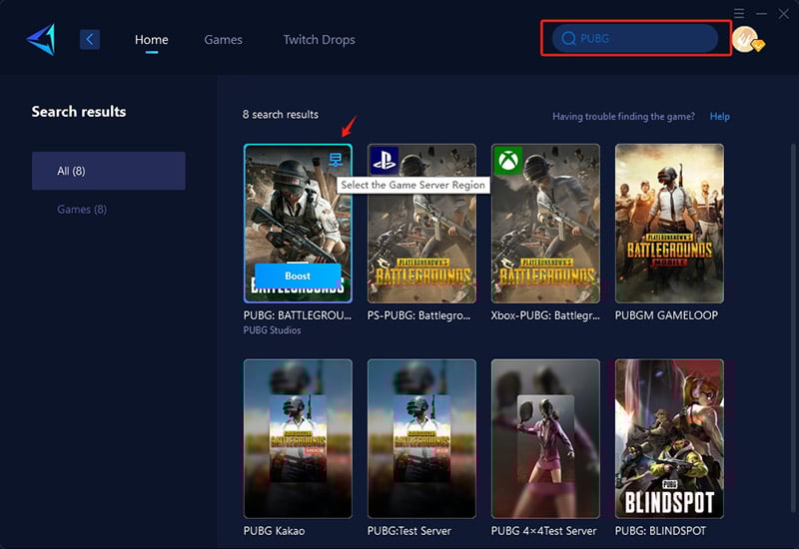Minimize the application window
Viewport: 799px width, 549px height.
761,14
